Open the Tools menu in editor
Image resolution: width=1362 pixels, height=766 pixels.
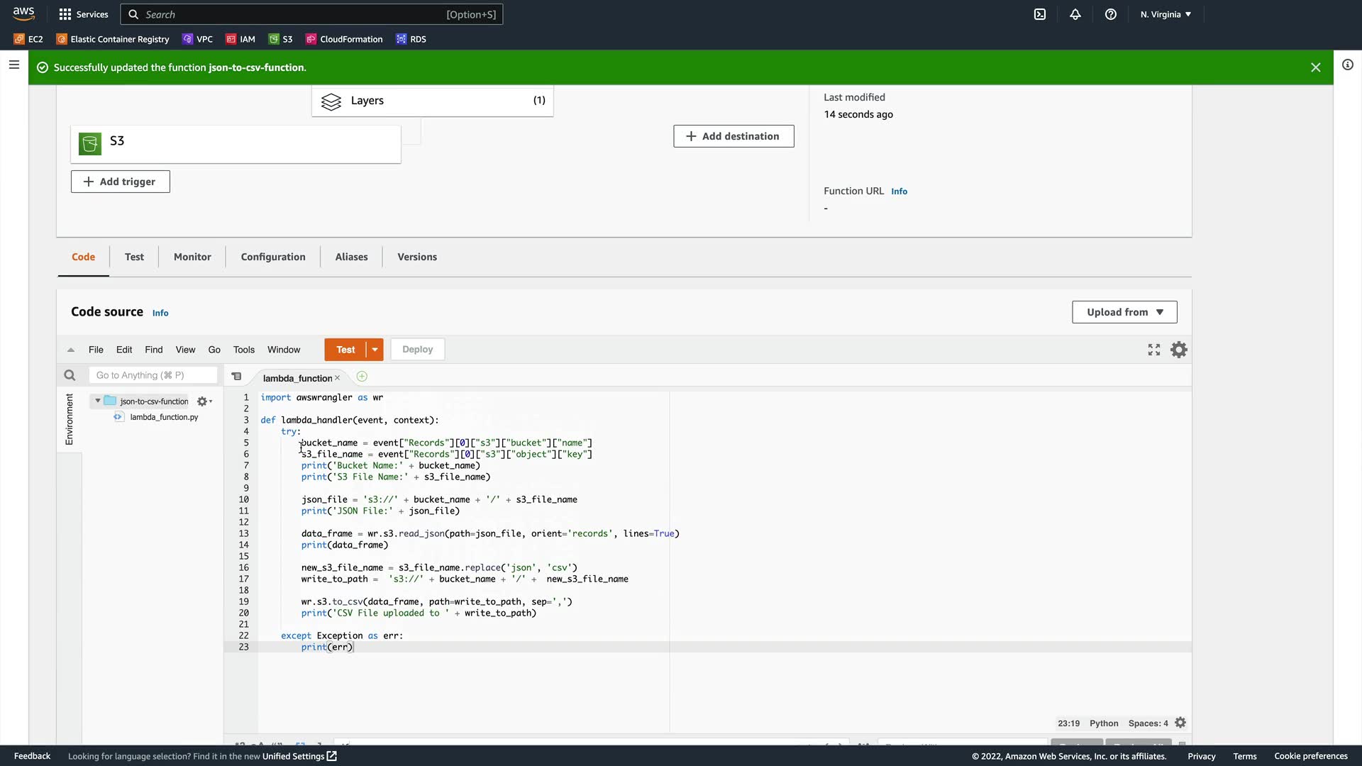point(243,350)
